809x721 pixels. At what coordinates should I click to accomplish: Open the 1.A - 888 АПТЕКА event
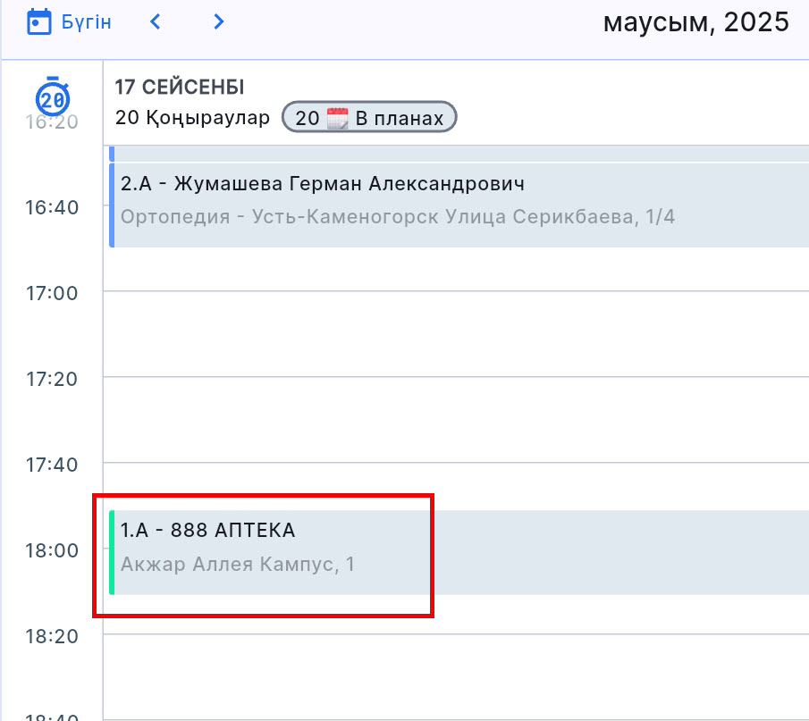(207, 531)
